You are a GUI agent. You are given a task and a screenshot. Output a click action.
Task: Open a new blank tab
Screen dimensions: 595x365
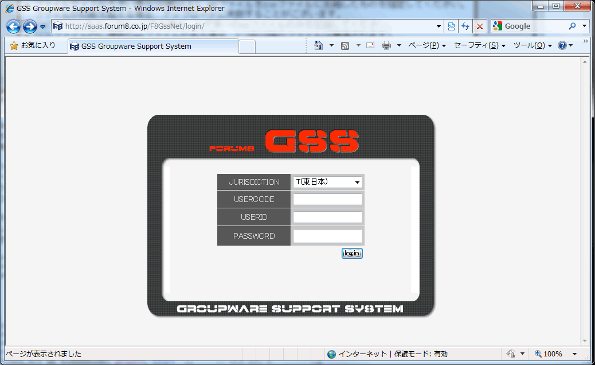click(x=247, y=46)
